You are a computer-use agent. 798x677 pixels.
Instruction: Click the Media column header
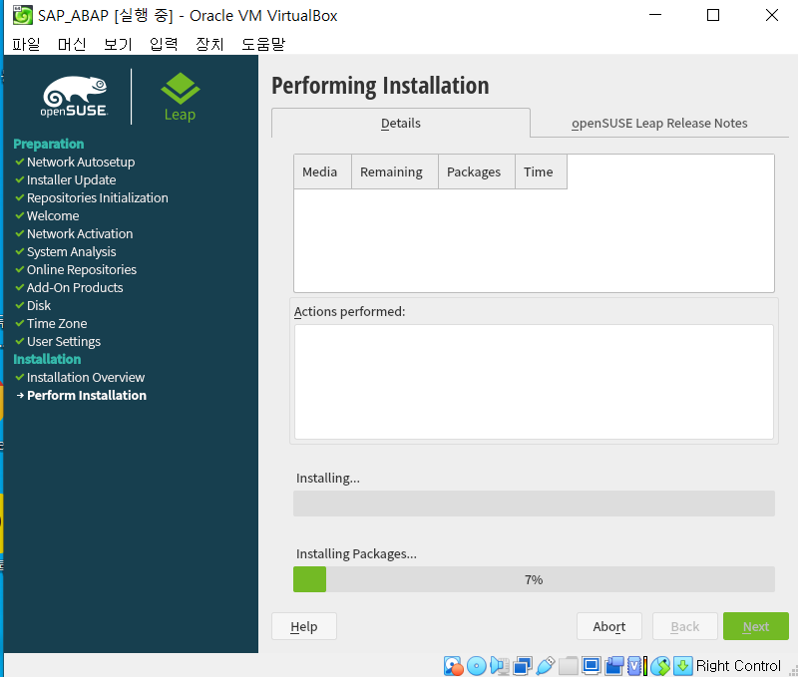322,171
